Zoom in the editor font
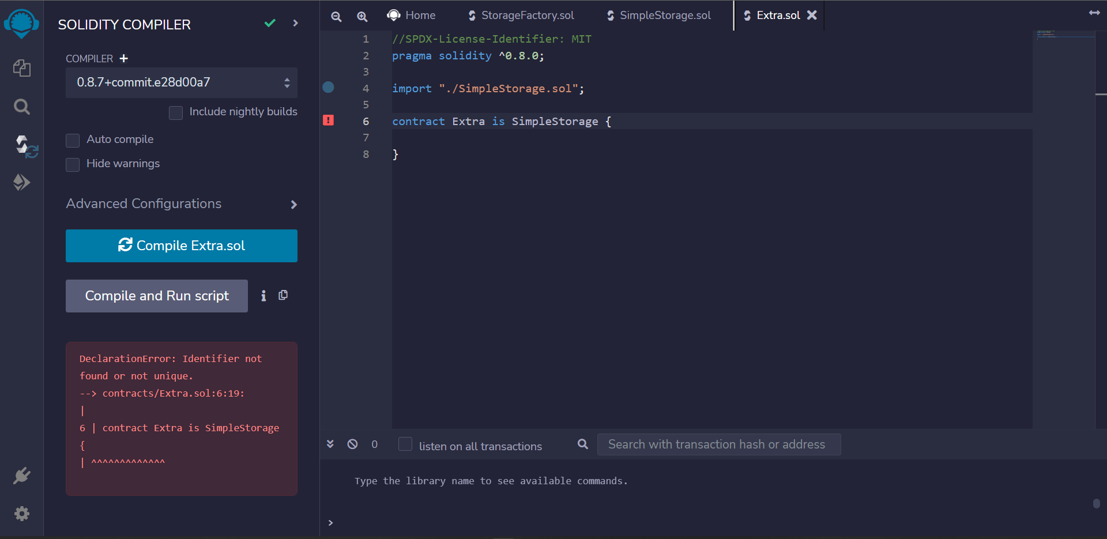The height and width of the screenshot is (539, 1107). tap(362, 16)
